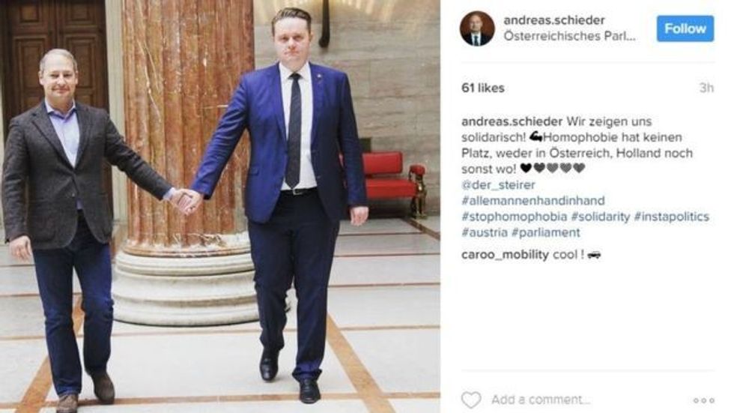Visit caroo_mobility commenter profile

pyautogui.click(x=505, y=255)
